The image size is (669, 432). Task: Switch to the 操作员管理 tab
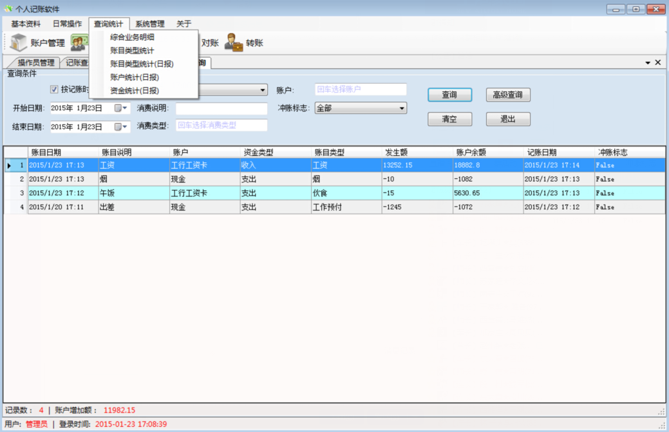(35, 62)
